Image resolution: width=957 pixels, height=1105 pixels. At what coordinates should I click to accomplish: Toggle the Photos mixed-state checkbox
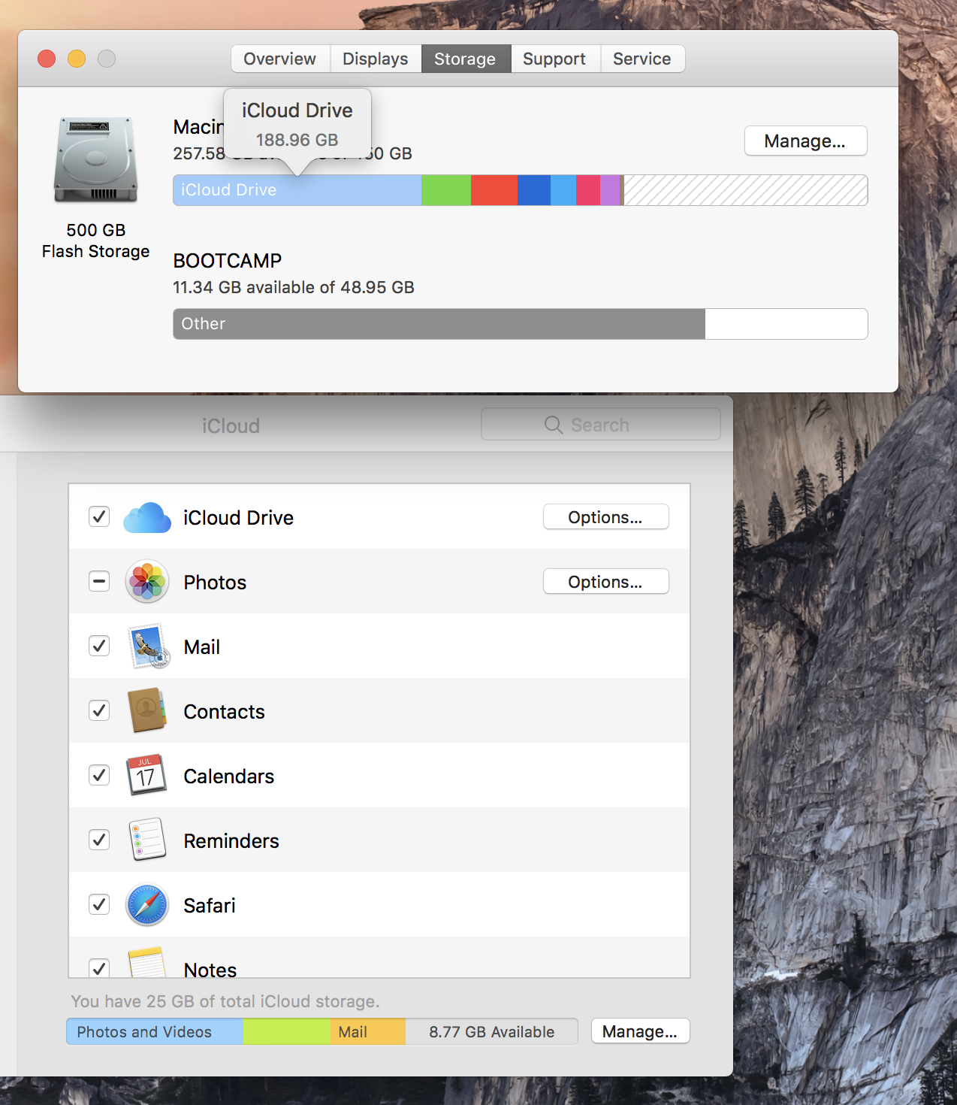click(99, 581)
